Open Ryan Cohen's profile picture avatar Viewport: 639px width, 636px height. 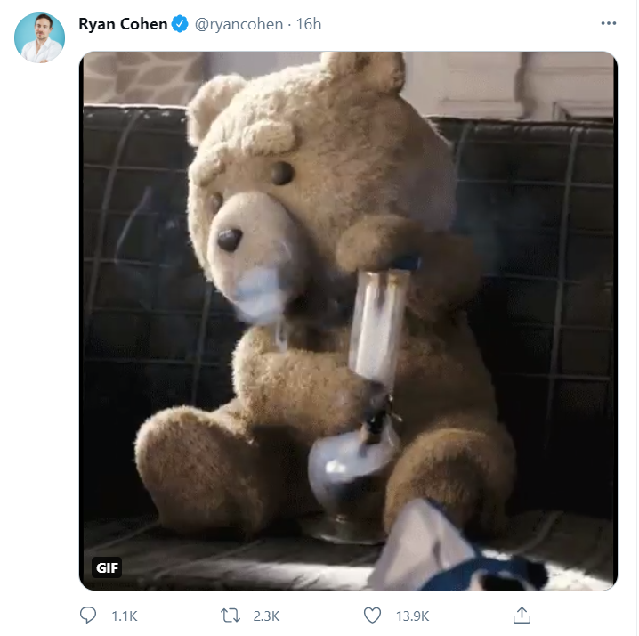39,37
